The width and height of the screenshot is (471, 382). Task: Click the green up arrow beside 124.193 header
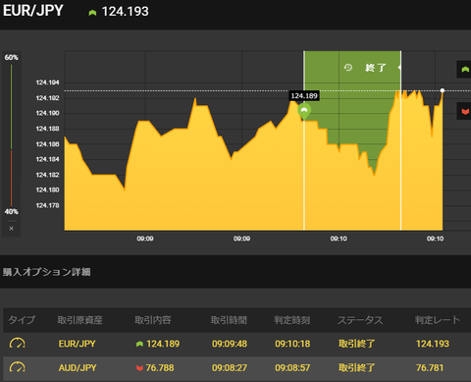(x=92, y=13)
